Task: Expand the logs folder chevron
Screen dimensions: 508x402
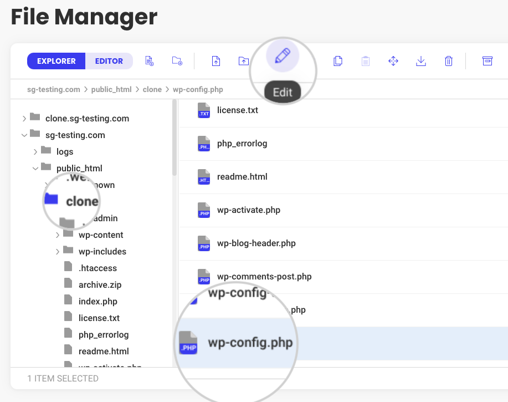Action: tap(35, 152)
